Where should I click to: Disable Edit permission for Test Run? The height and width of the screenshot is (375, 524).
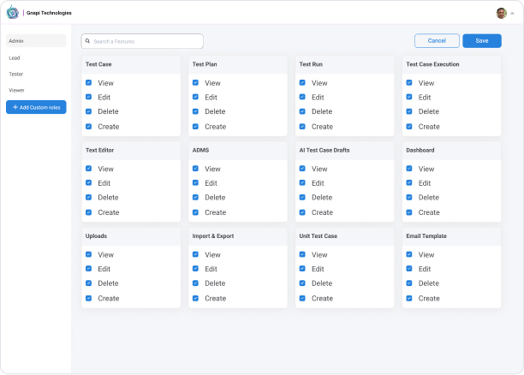pos(302,97)
